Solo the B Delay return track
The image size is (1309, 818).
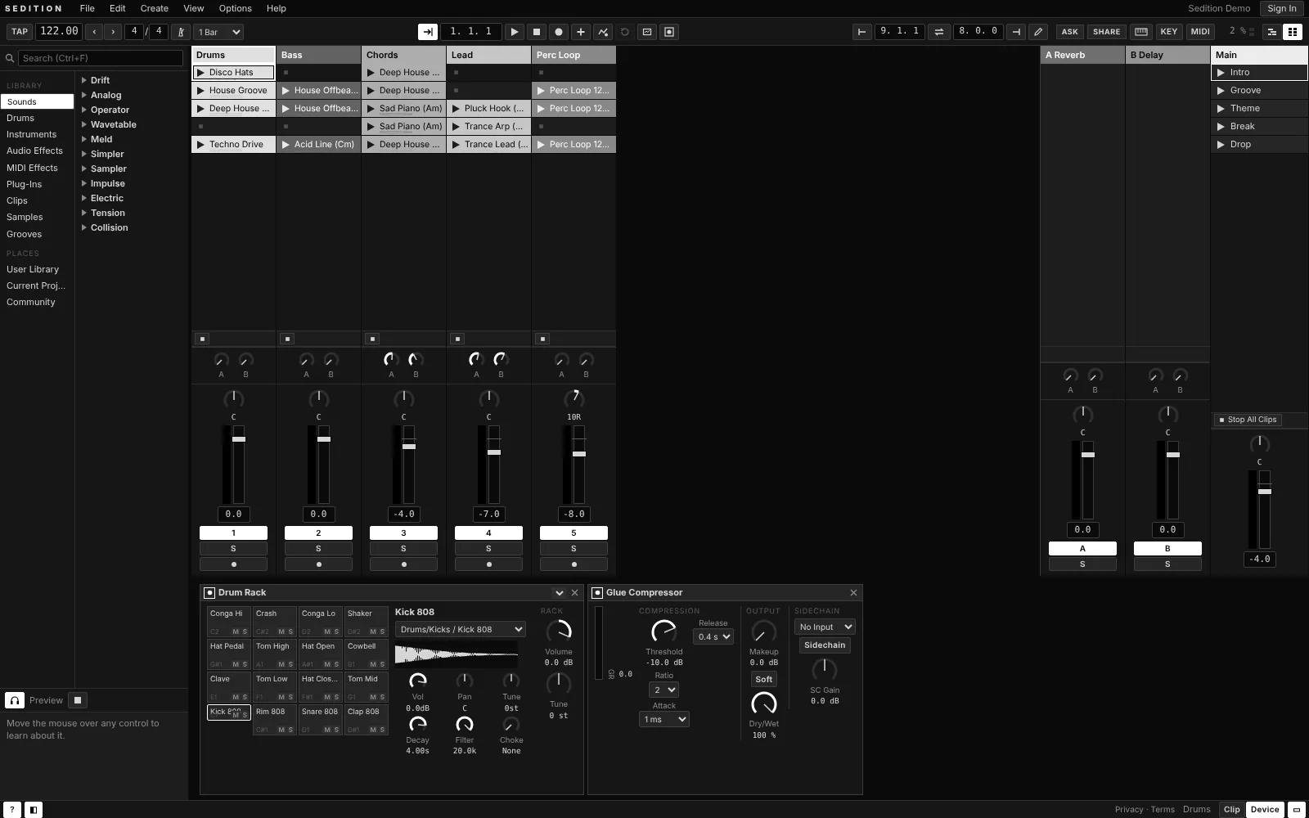pos(1167,564)
